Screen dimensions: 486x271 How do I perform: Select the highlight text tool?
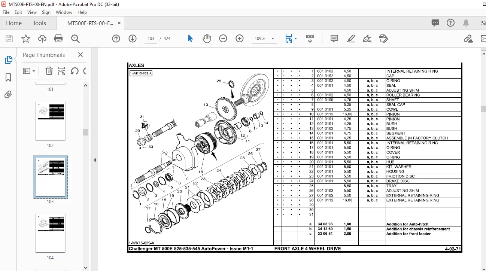coord(350,39)
